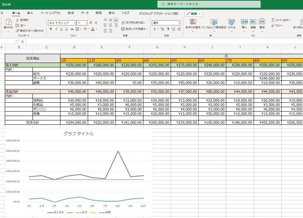Click in the formula bar input
This screenshot has width=303, height=218.
pos(164,41)
